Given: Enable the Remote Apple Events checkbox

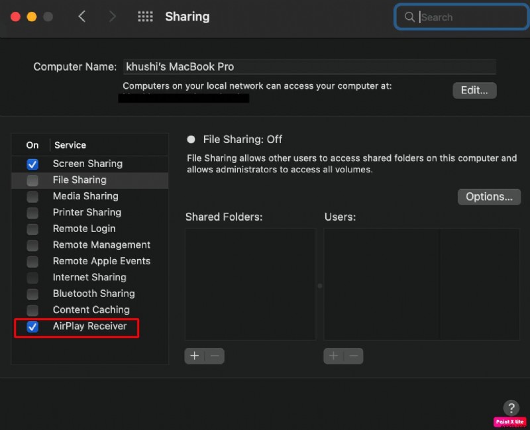Looking at the screenshot, I should click(x=32, y=261).
